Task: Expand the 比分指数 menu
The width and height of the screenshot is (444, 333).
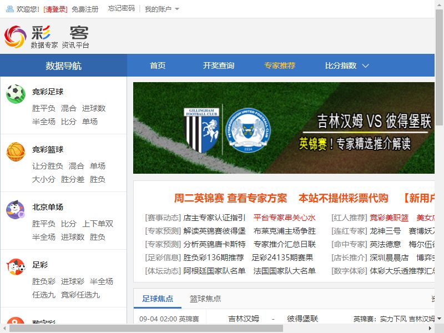Action: [x=347, y=65]
